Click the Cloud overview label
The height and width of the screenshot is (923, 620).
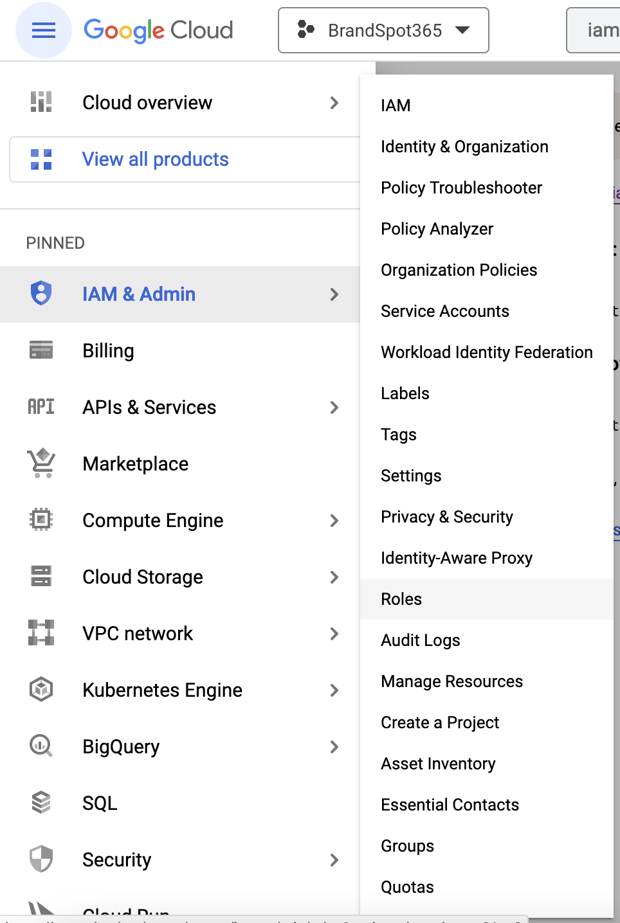[x=147, y=103]
